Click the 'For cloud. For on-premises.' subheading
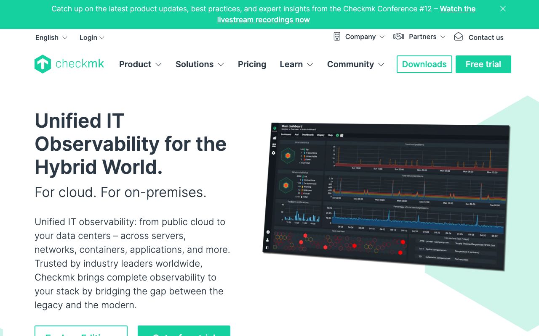This screenshot has width=539, height=336. 120,192
